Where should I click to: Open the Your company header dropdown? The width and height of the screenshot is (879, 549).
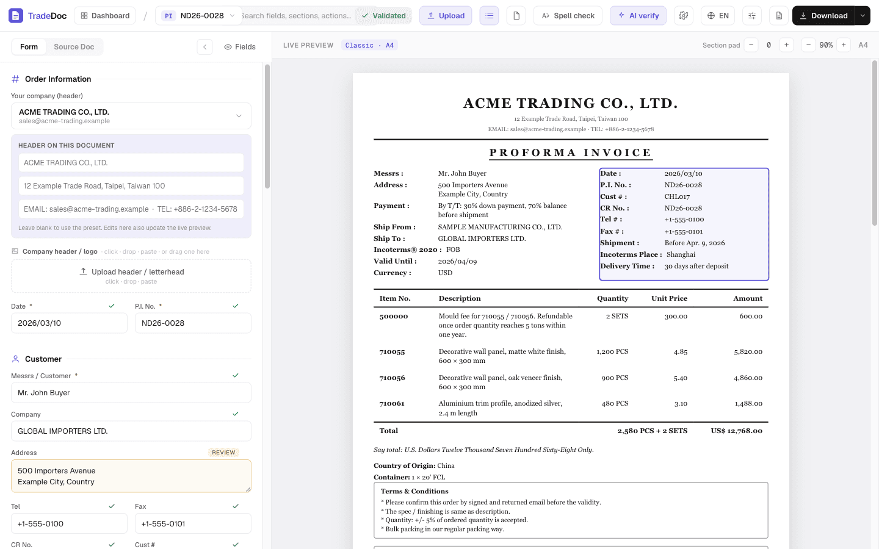(131, 116)
